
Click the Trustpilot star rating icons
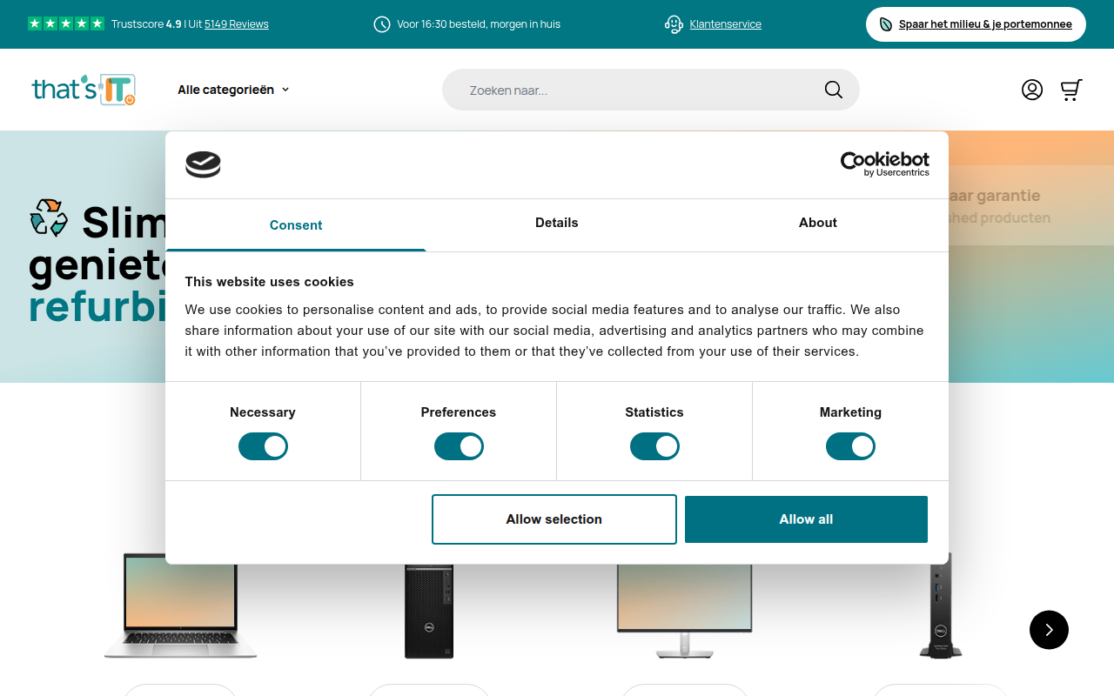pyautogui.click(x=66, y=23)
